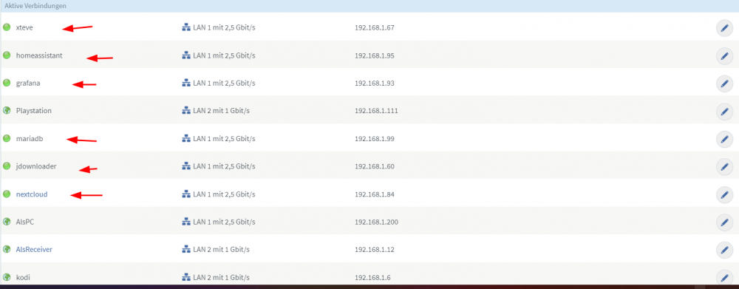Click the green status icon for jdownloader
This screenshot has width=739, height=289.
coord(7,166)
